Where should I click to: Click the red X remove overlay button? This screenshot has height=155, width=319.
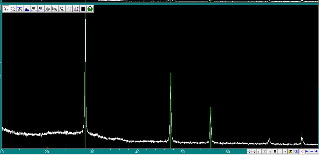pyautogui.click(x=302, y=151)
